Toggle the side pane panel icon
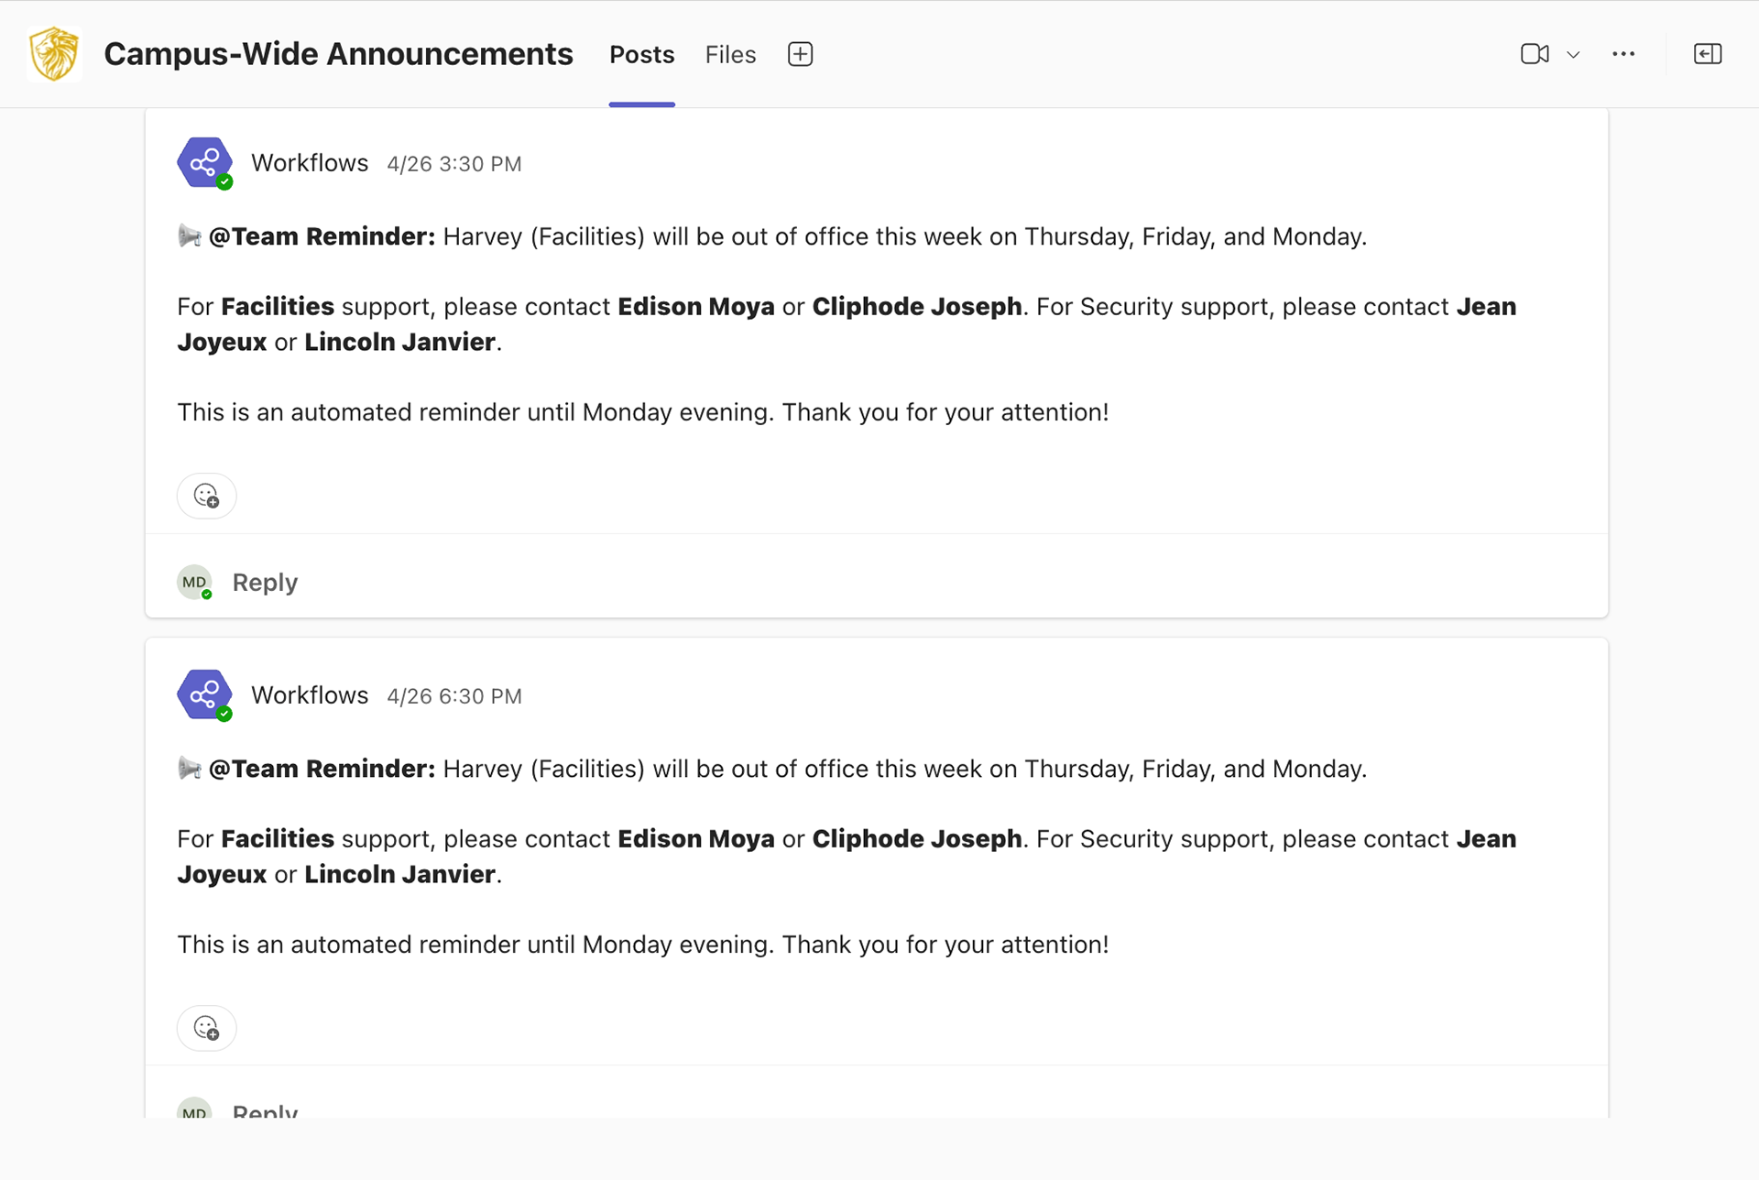Image resolution: width=1759 pixels, height=1180 pixels. [x=1708, y=54]
